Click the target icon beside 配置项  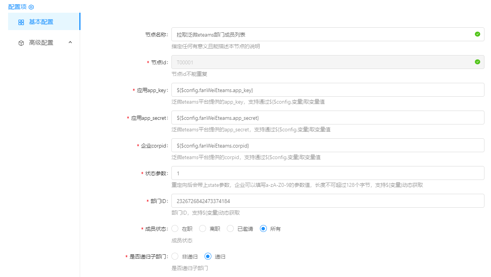point(32,7)
